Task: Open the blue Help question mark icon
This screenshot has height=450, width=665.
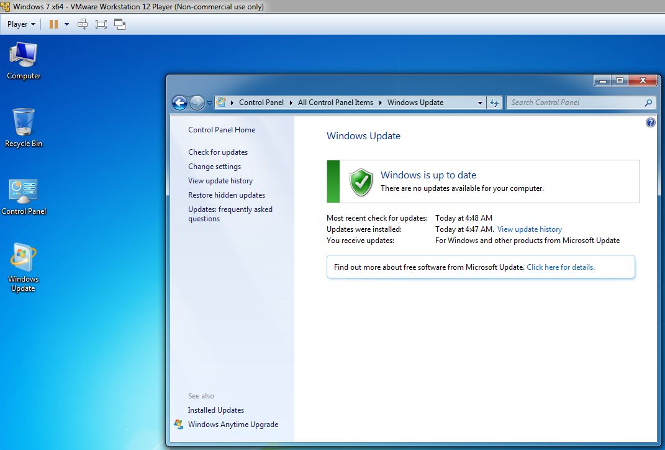Action: click(650, 122)
